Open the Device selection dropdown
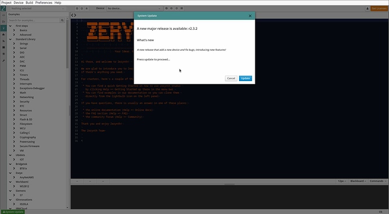The width and height of the screenshot is (389, 214). click(x=135, y=8)
